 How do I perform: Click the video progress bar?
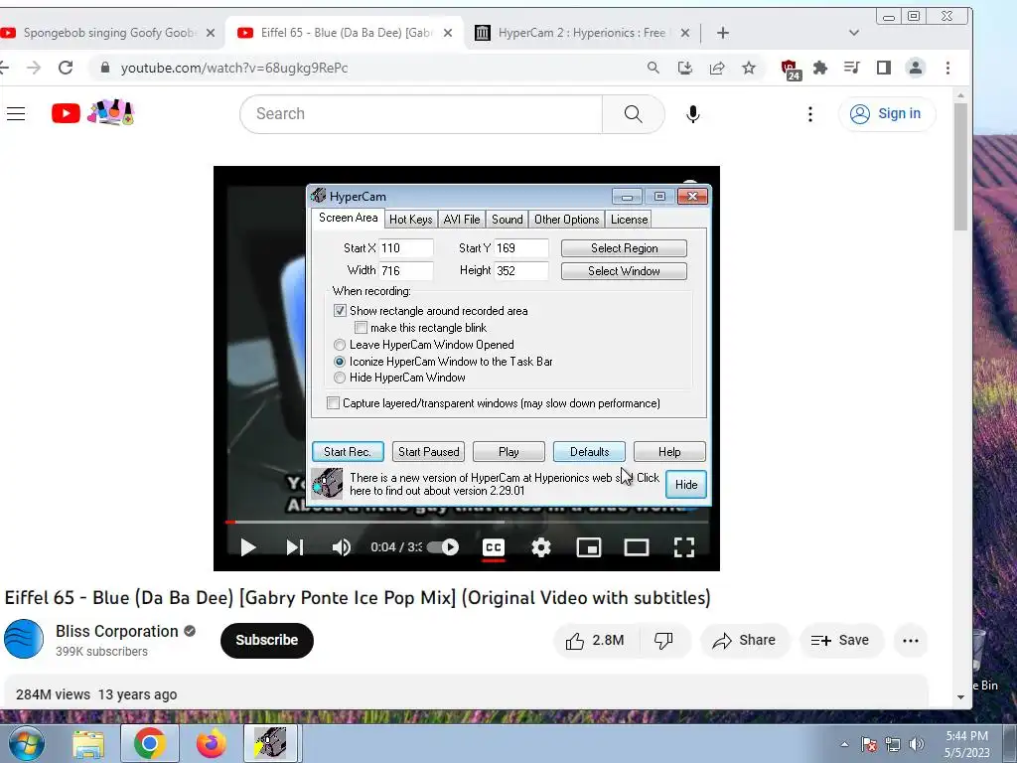(467, 522)
